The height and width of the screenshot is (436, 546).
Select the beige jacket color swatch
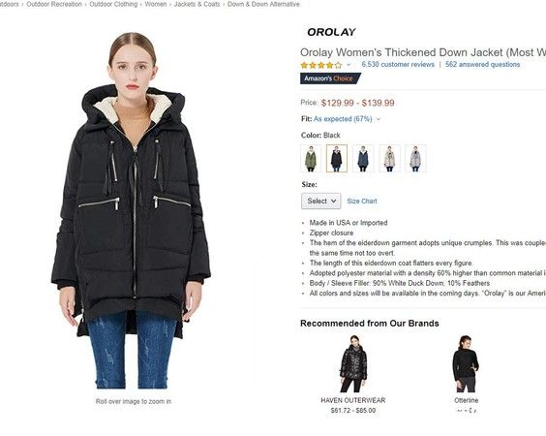tap(389, 159)
